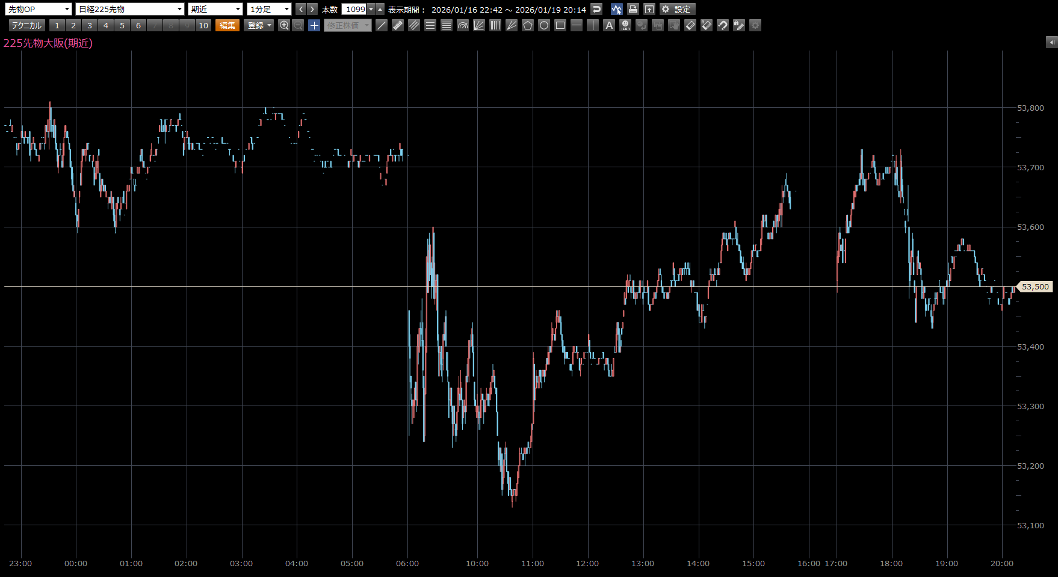This screenshot has width=1058, height=577.
Task: Select the trend line drawing tool
Action: pos(382,25)
